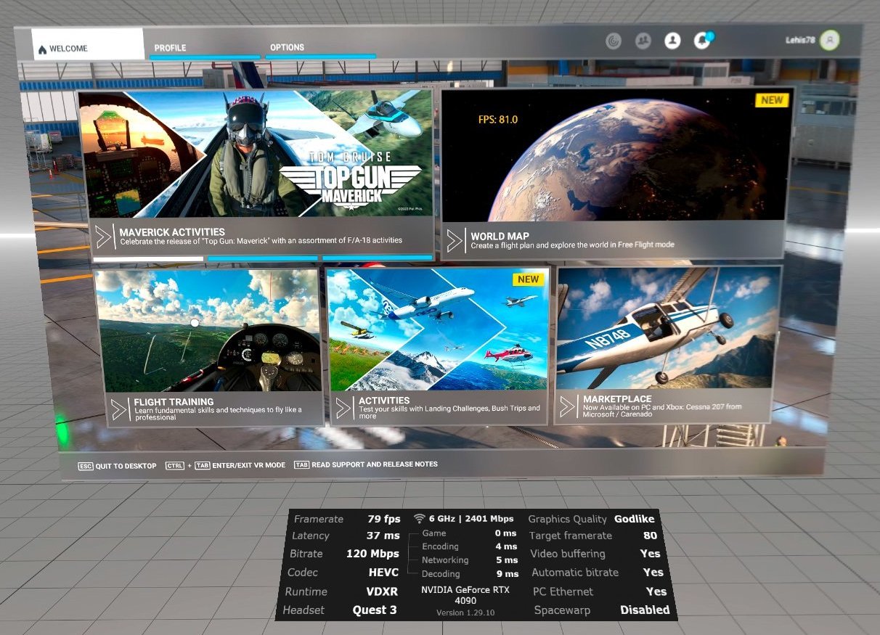Click the arrow icon beside Marketplace
The image size is (880, 635).
coord(568,406)
